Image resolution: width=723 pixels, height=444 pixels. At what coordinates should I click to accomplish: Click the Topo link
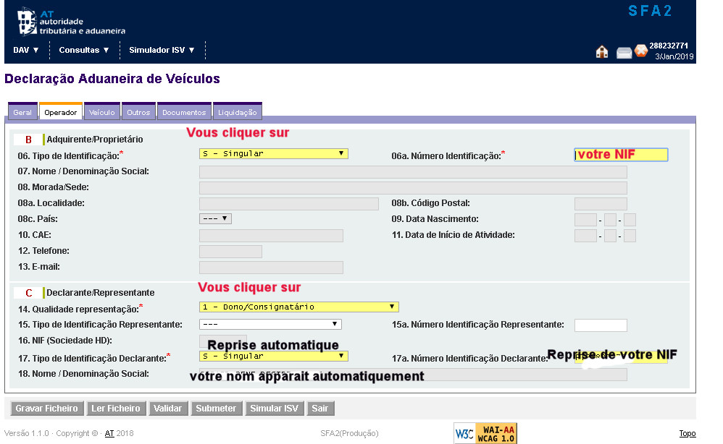(687, 433)
